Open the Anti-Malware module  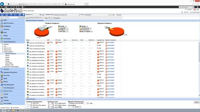12,26
